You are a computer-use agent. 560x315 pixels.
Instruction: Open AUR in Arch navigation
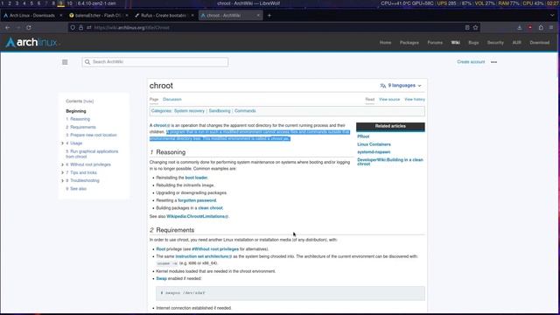pyautogui.click(x=517, y=43)
